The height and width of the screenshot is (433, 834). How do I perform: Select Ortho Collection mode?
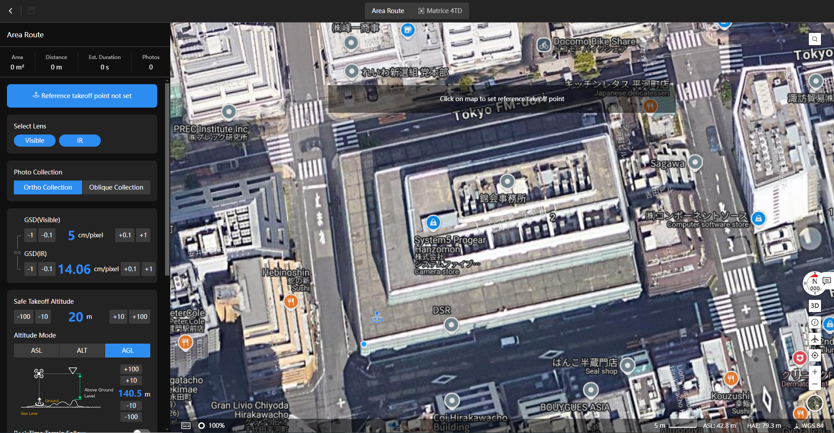[x=48, y=187]
